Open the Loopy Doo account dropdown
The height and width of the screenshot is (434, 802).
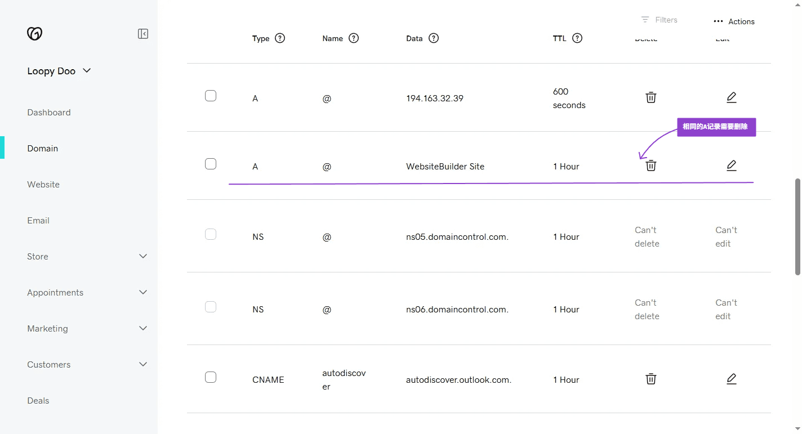pyautogui.click(x=59, y=71)
